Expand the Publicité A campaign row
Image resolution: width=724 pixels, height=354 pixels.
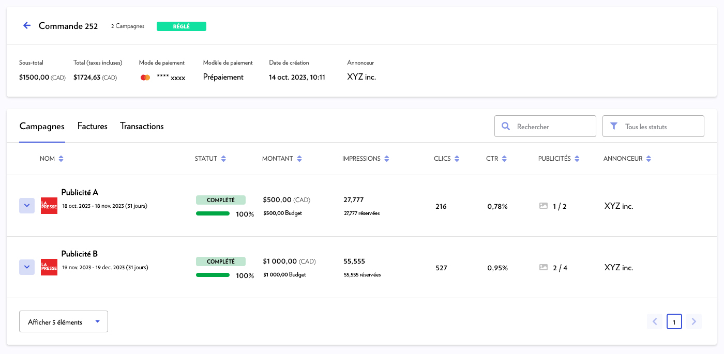27,206
